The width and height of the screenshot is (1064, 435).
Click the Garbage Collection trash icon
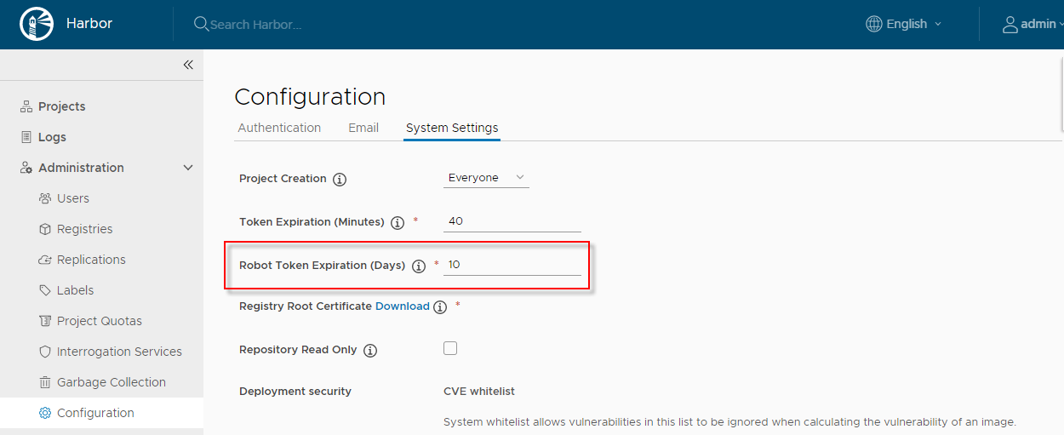point(45,382)
